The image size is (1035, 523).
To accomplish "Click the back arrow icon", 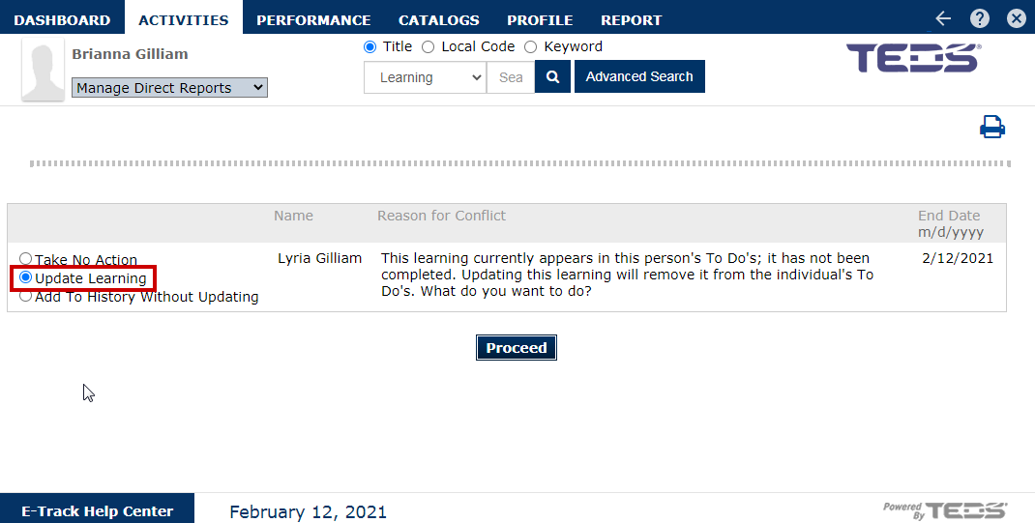I will (x=943, y=18).
